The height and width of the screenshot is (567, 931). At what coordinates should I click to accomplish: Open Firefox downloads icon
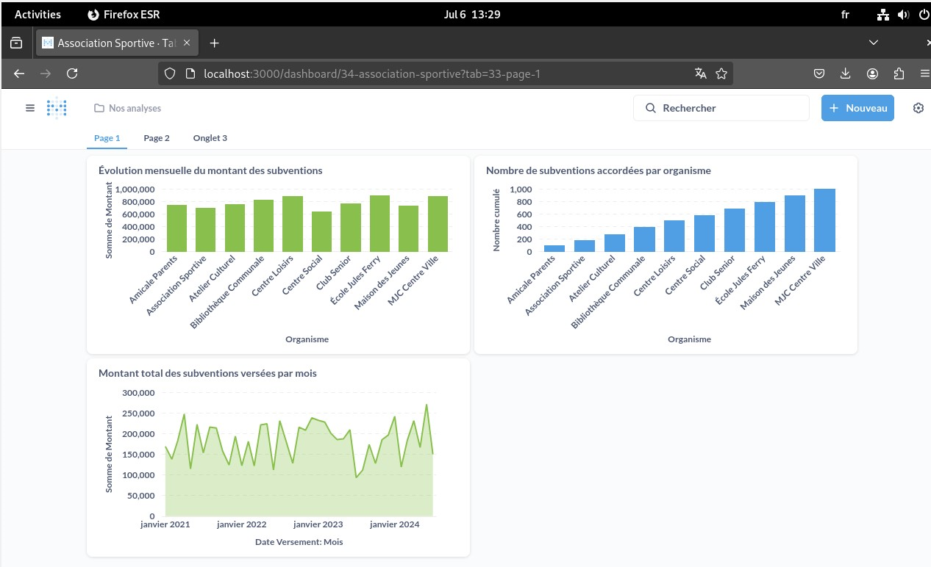[846, 73]
